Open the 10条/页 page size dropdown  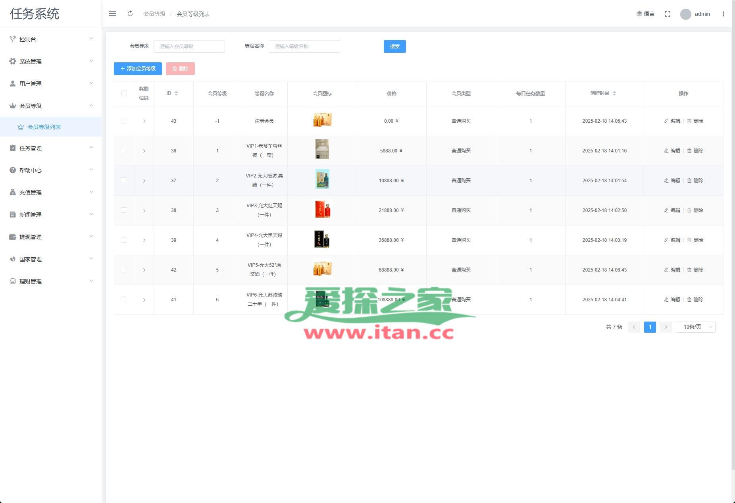pyautogui.click(x=695, y=327)
